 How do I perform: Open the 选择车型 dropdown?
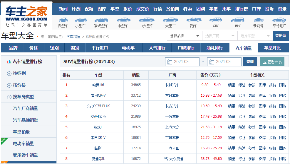point(255,36)
